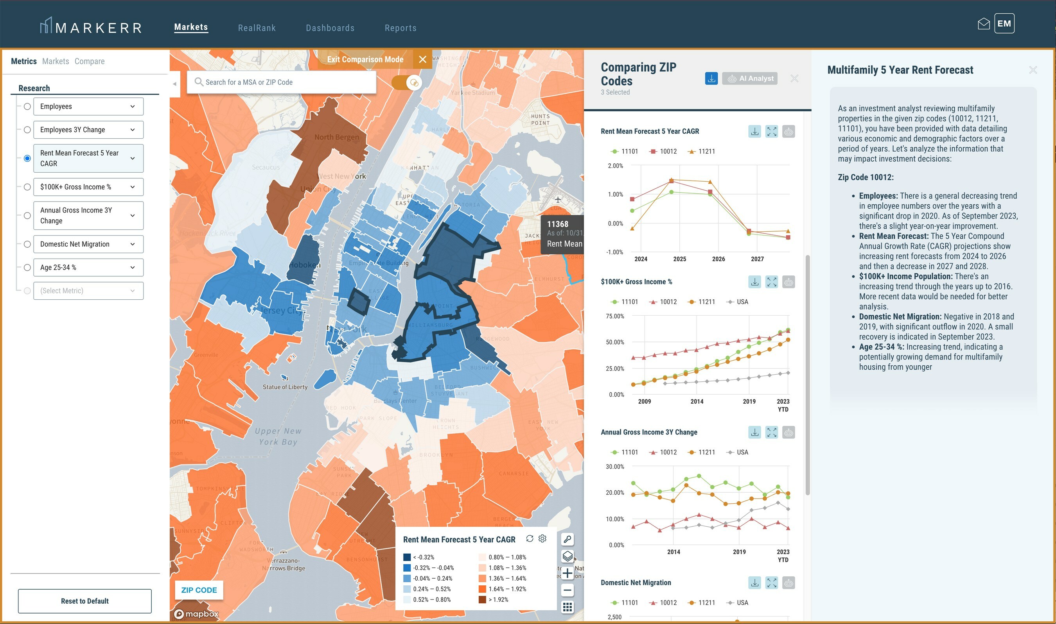Refresh the Rent Mean Forecast legend
This screenshot has height=624, width=1056.
[530, 539]
